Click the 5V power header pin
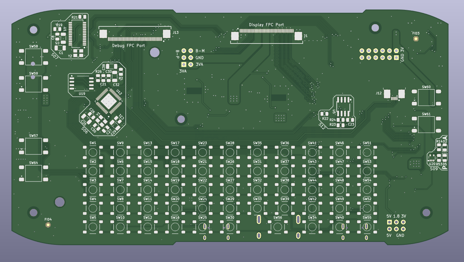The width and height of the screenshot is (464, 262). [389, 222]
